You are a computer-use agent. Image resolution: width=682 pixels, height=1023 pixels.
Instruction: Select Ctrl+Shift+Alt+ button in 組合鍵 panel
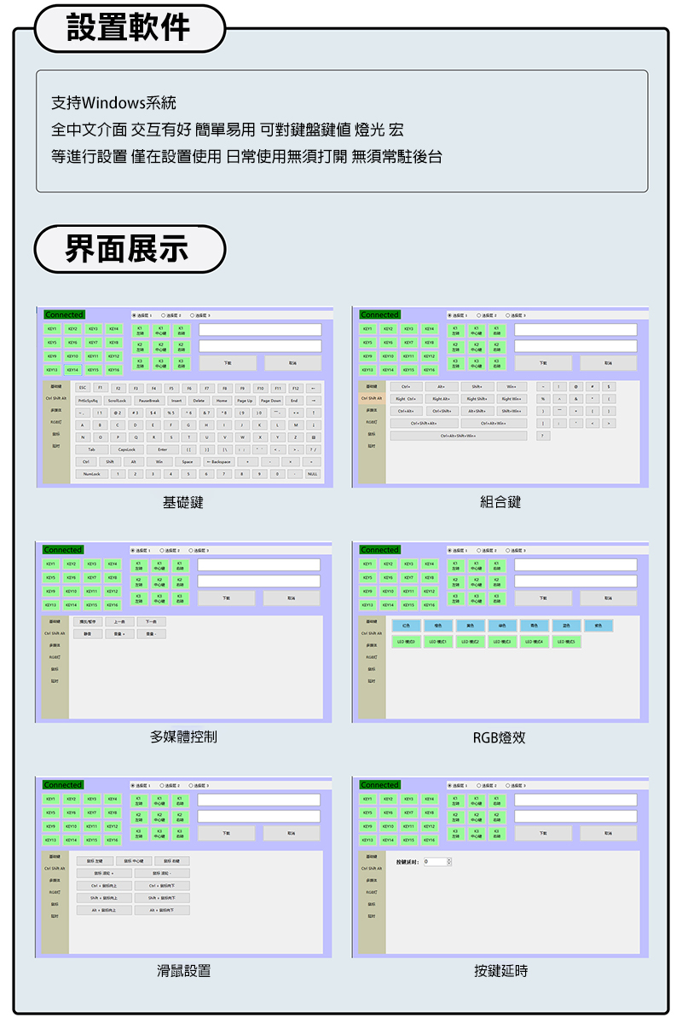[424, 423]
